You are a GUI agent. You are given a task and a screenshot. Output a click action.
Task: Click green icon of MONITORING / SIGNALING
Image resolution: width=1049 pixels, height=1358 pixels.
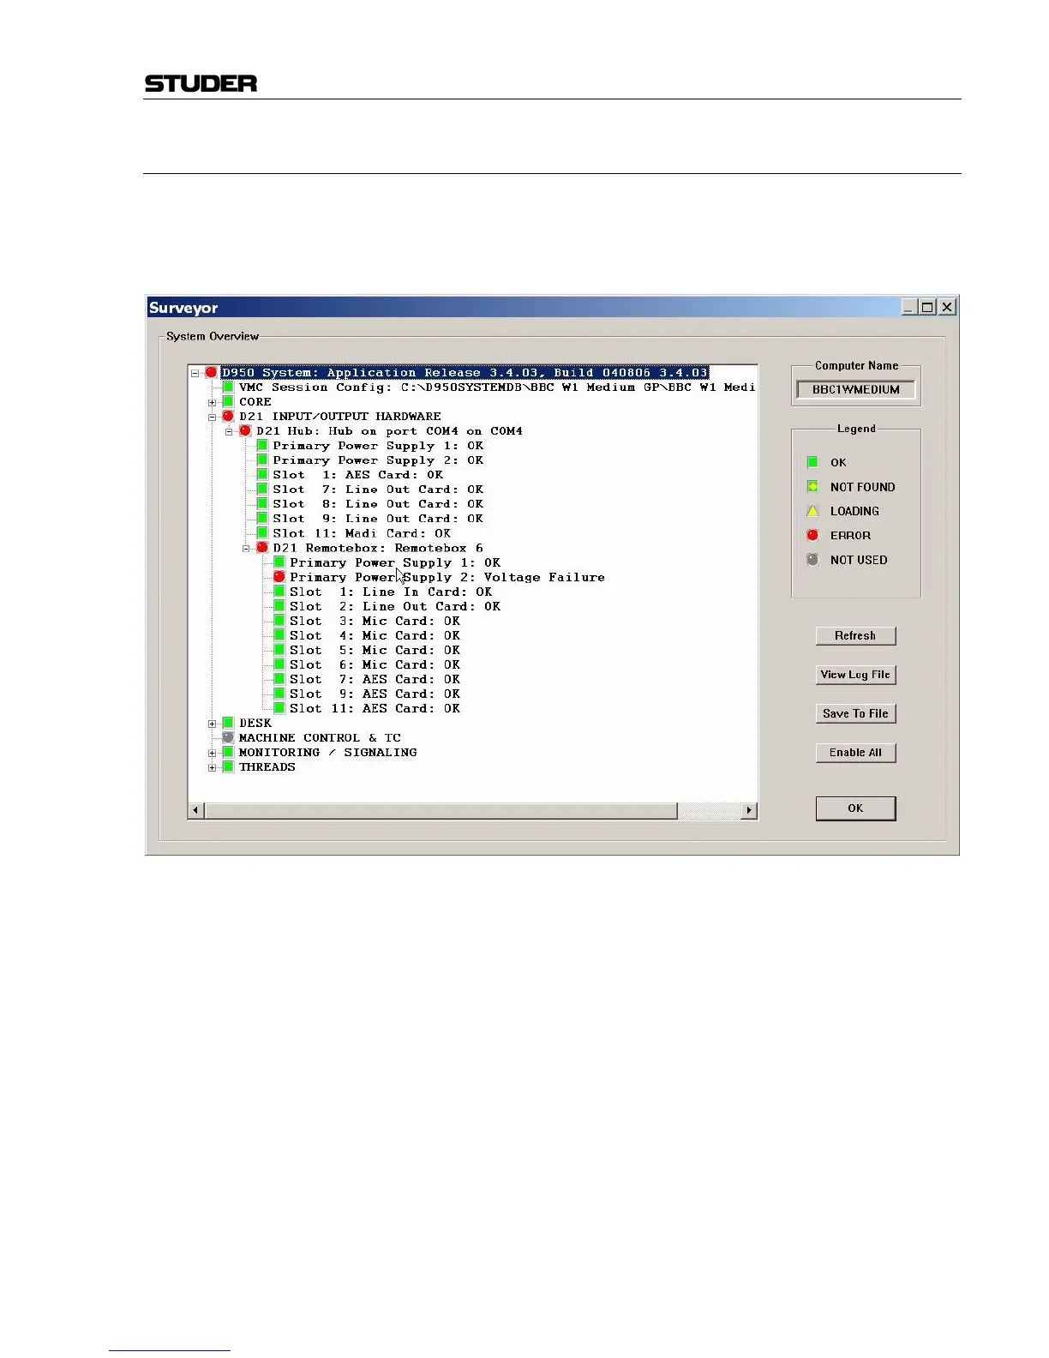(228, 752)
